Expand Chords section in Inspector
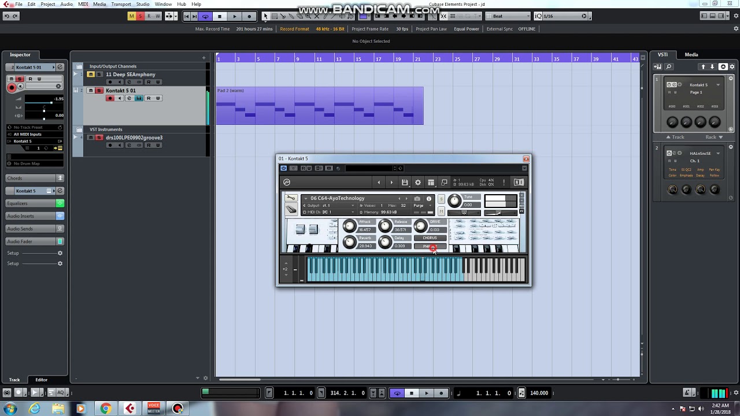 [x=35, y=178]
